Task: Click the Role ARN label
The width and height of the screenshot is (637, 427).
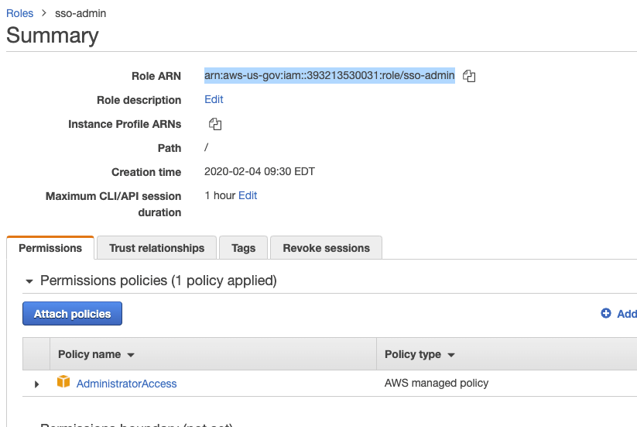Action: pos(156,76)
